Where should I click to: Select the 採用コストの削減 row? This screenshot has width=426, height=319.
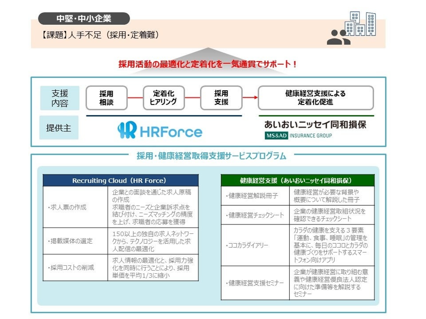tap(120, 267)
